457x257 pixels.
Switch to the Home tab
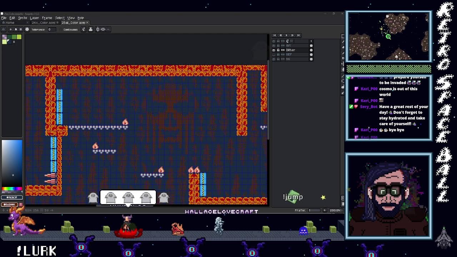click(15, 23)
